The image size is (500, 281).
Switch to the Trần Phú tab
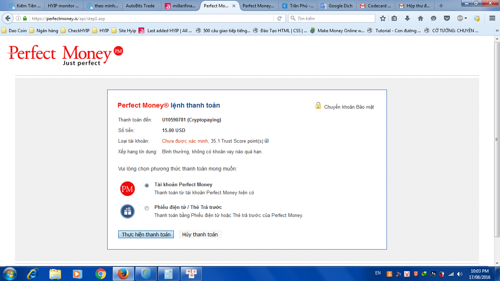(x=298, y=6)
